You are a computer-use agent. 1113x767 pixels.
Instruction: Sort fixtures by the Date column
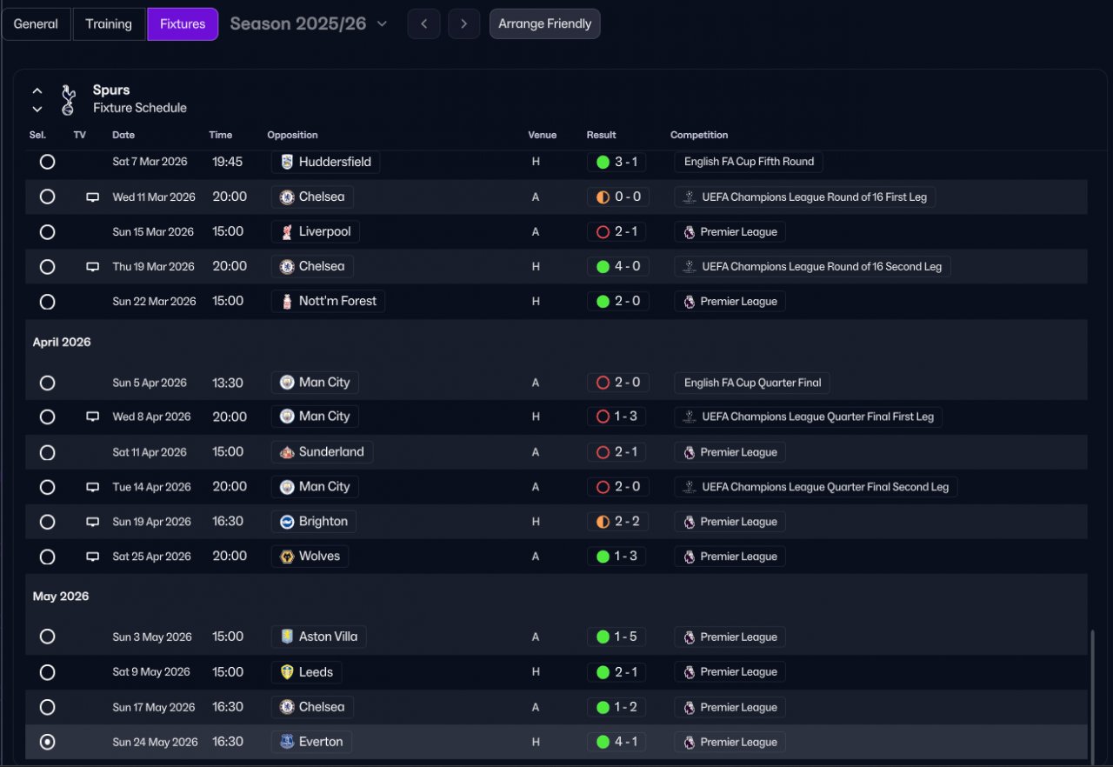(123, 135)
